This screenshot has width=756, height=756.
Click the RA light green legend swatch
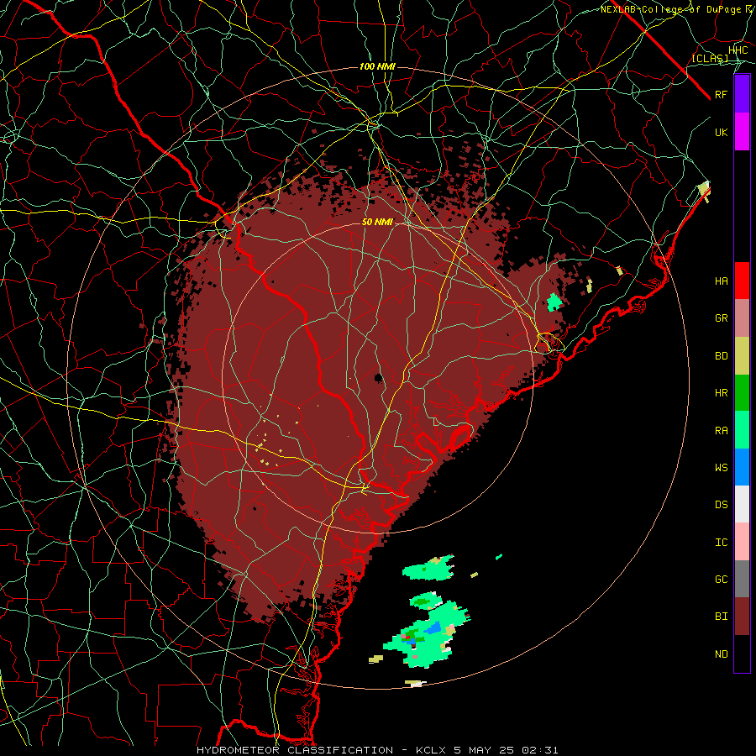742,430
